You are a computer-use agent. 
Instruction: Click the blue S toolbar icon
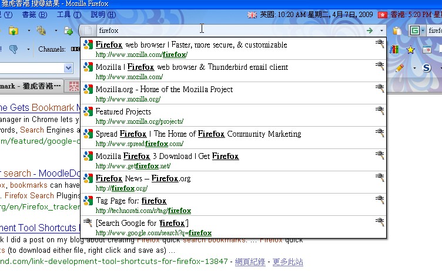(427, 68)
